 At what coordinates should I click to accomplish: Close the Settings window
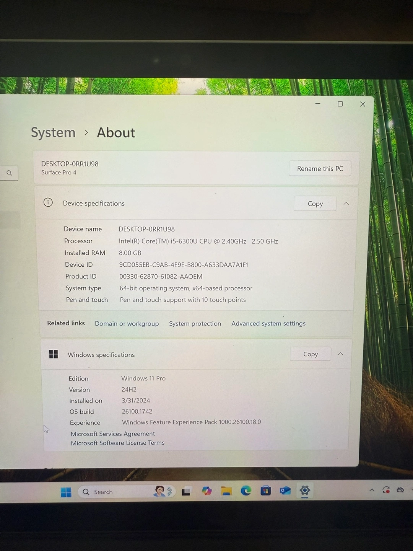pyautogui.click(x=363, y=104)
